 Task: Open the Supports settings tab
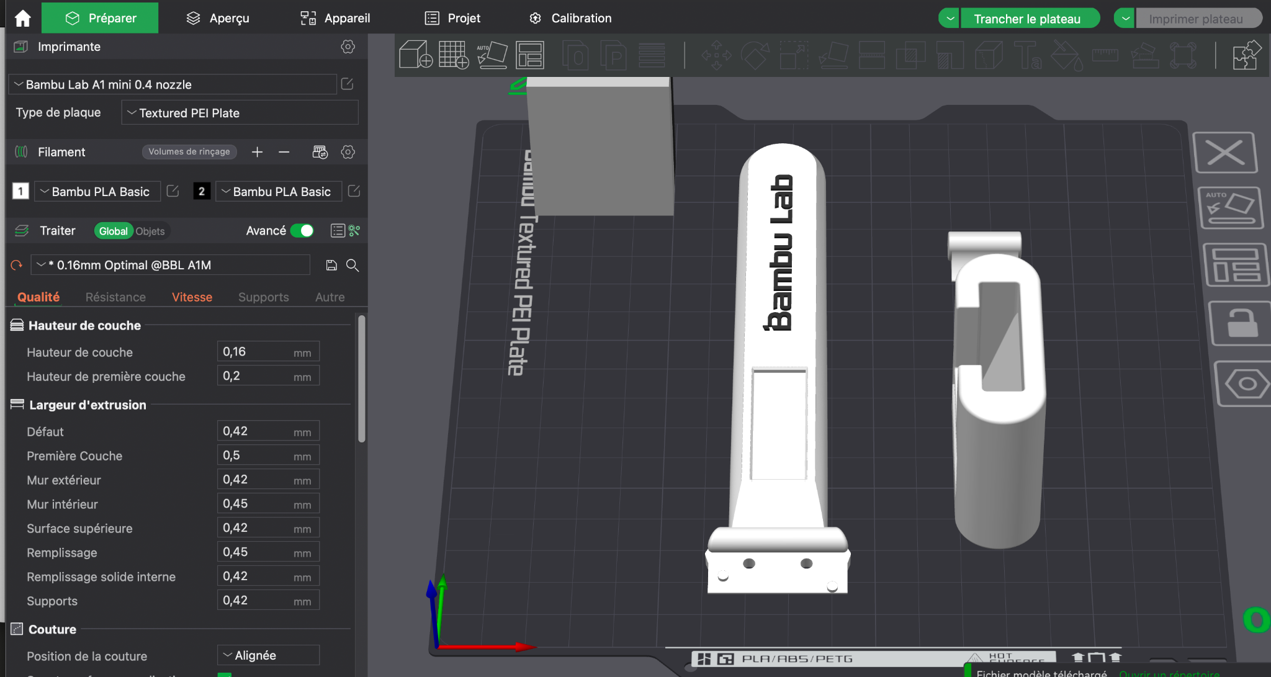[263, 297]
